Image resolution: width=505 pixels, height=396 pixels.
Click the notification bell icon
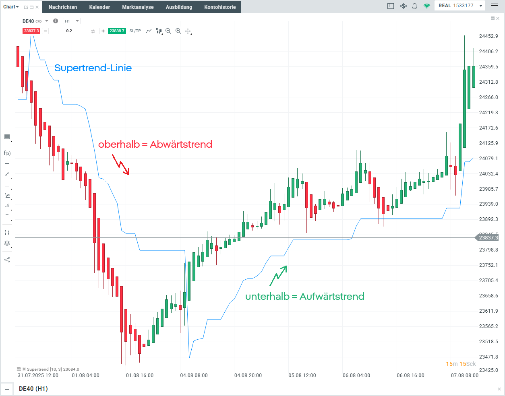pos(414,6)
